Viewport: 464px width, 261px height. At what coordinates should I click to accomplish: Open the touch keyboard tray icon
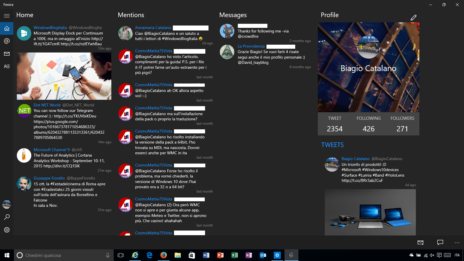click(x=447, y=255)
